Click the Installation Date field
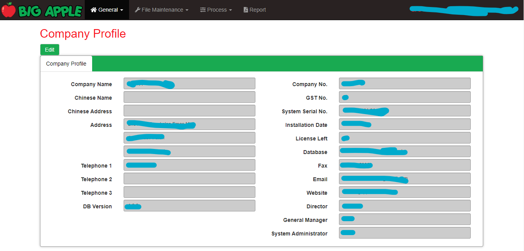Viewport: 524px width, 251px height. [405, 124]
